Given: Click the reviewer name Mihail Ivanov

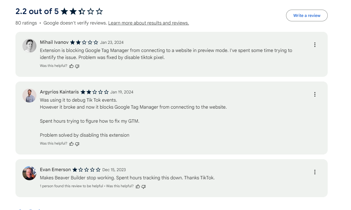Looking at the screenshot, I should [x=54, y=42].
